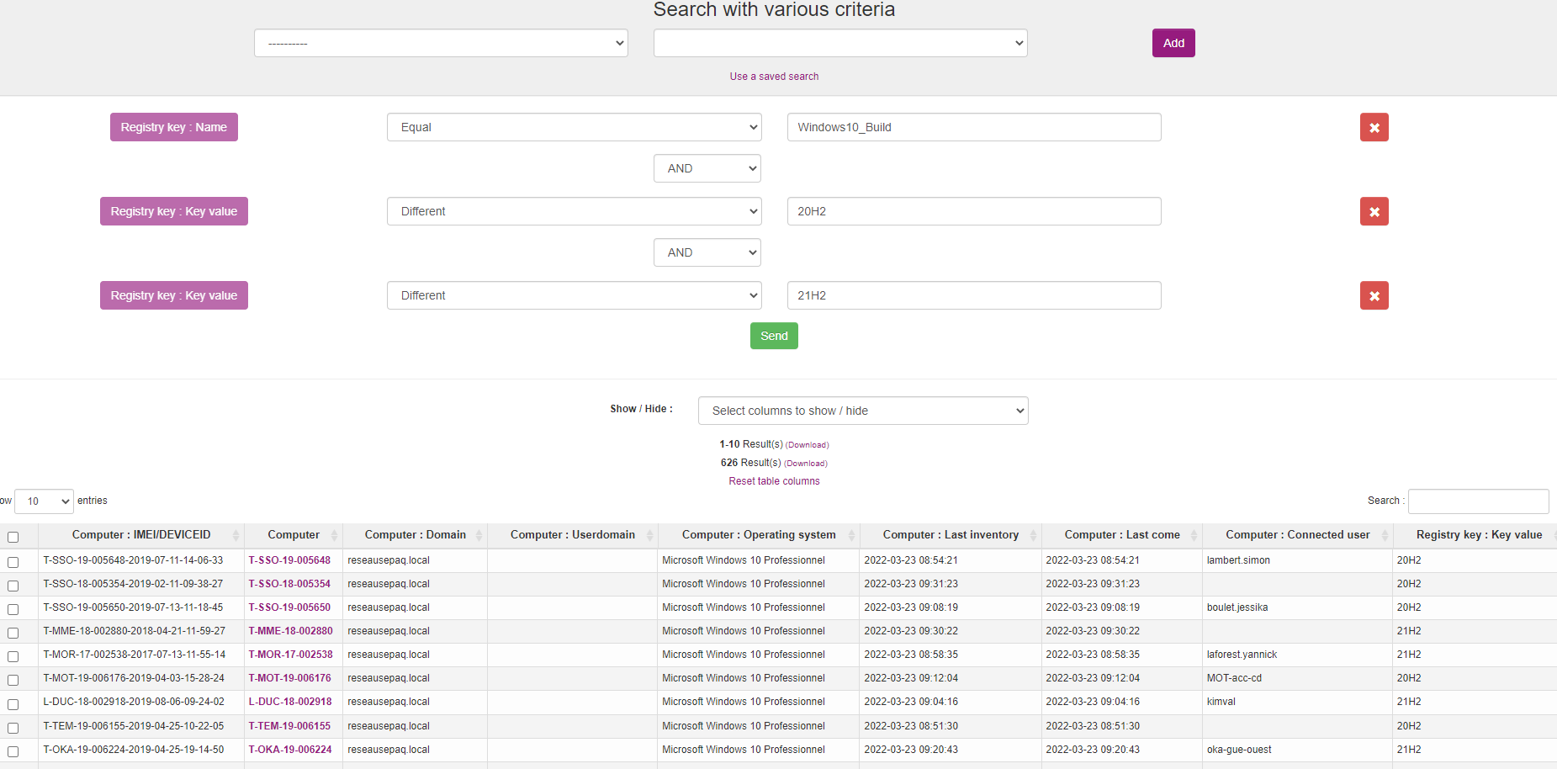Open the entries-per-page dropdown showing 10
Screen dimensions: 1557x769
click(44, 501)
